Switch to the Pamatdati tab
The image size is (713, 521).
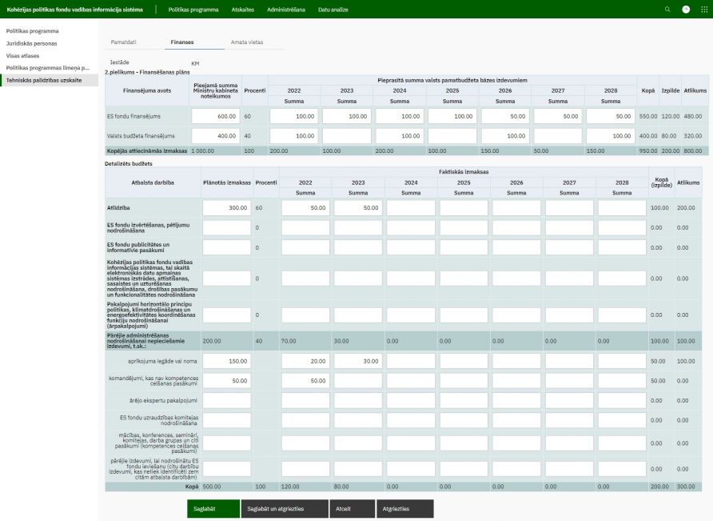[x=125, y=42]
